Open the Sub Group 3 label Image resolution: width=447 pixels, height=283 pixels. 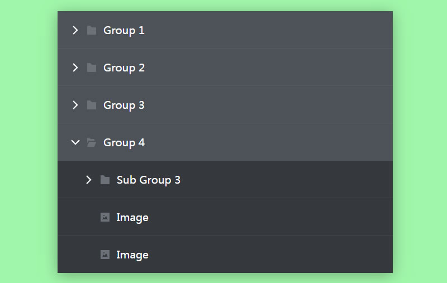tap(148, 180)
